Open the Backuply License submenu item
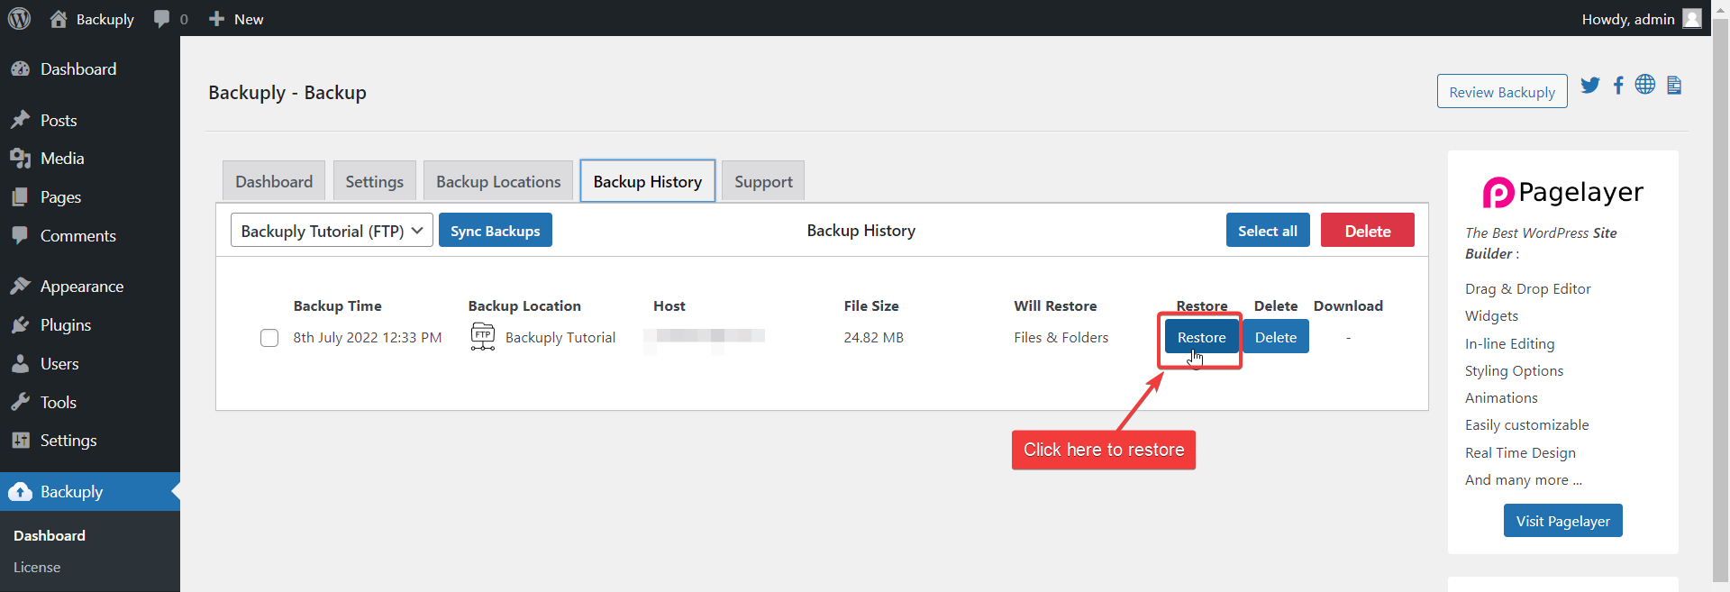Image resolution: width=1730 pixels, height=592 pixels. coord(37,567)
